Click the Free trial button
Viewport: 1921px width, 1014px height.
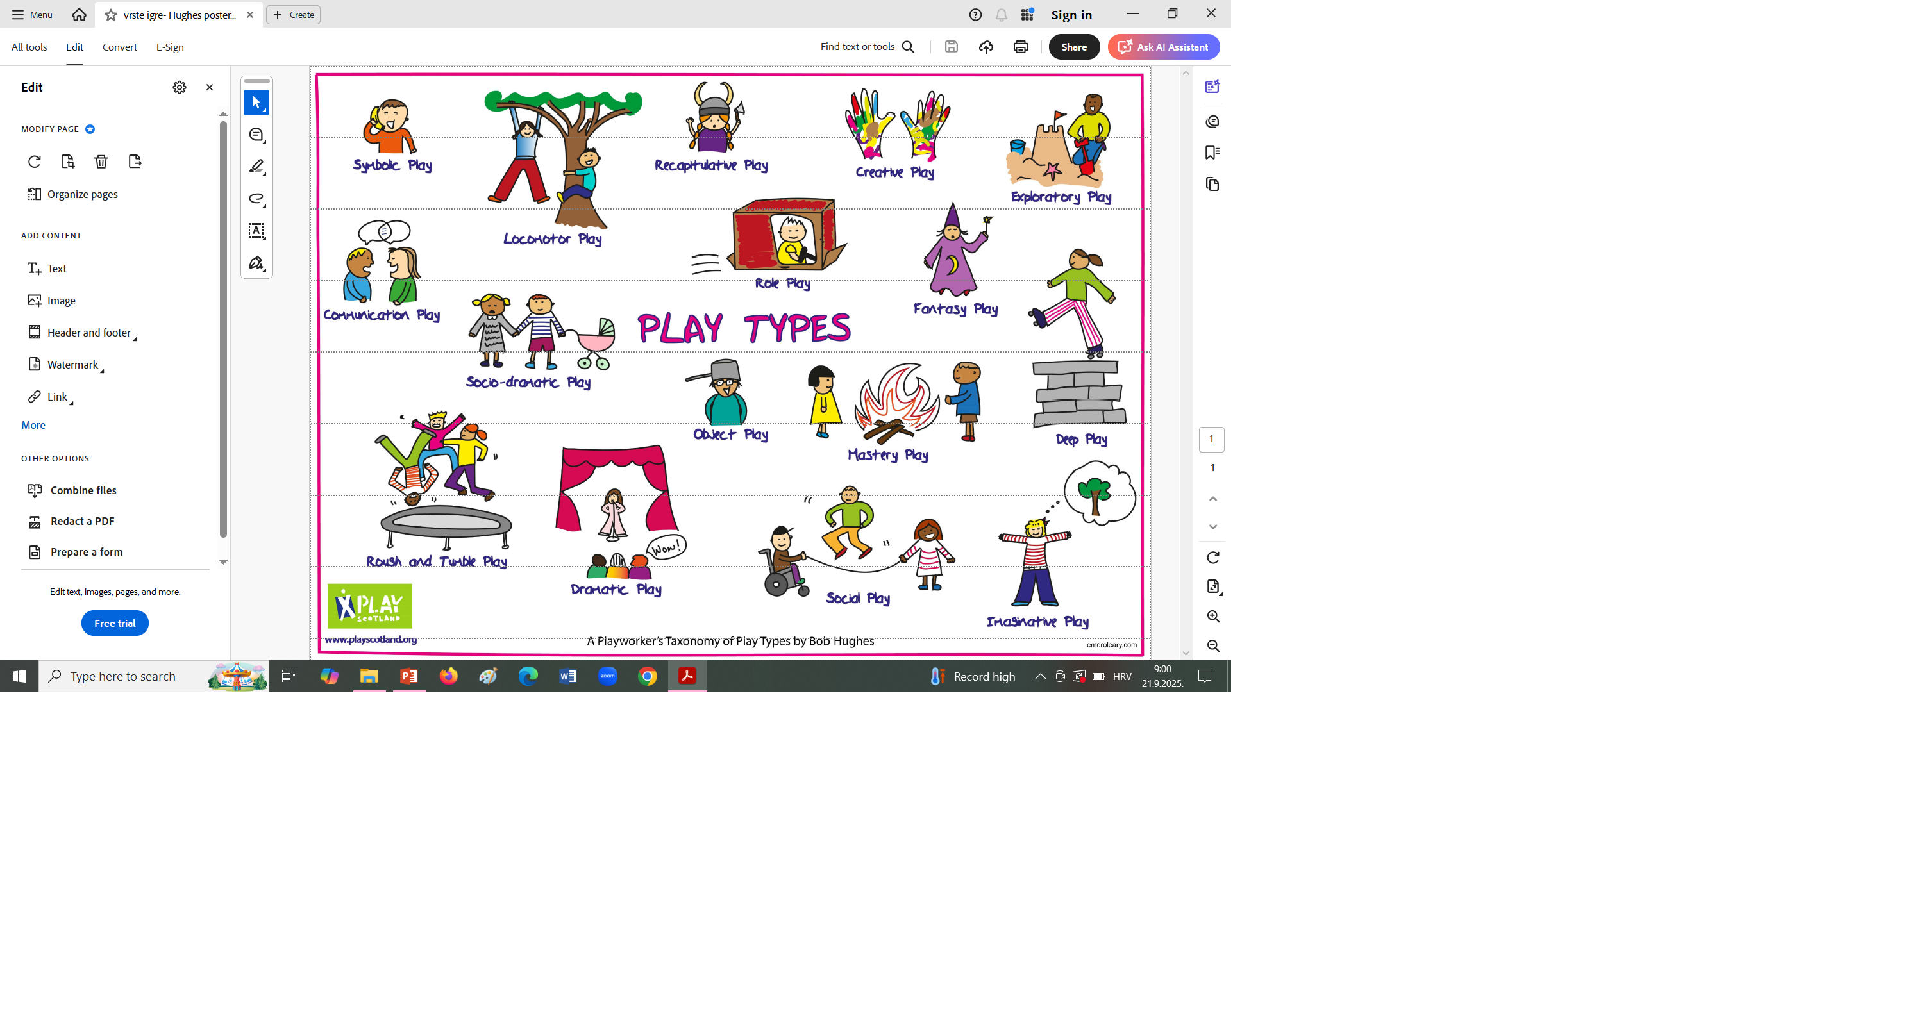pyautogui.click(x=115, y=623)
